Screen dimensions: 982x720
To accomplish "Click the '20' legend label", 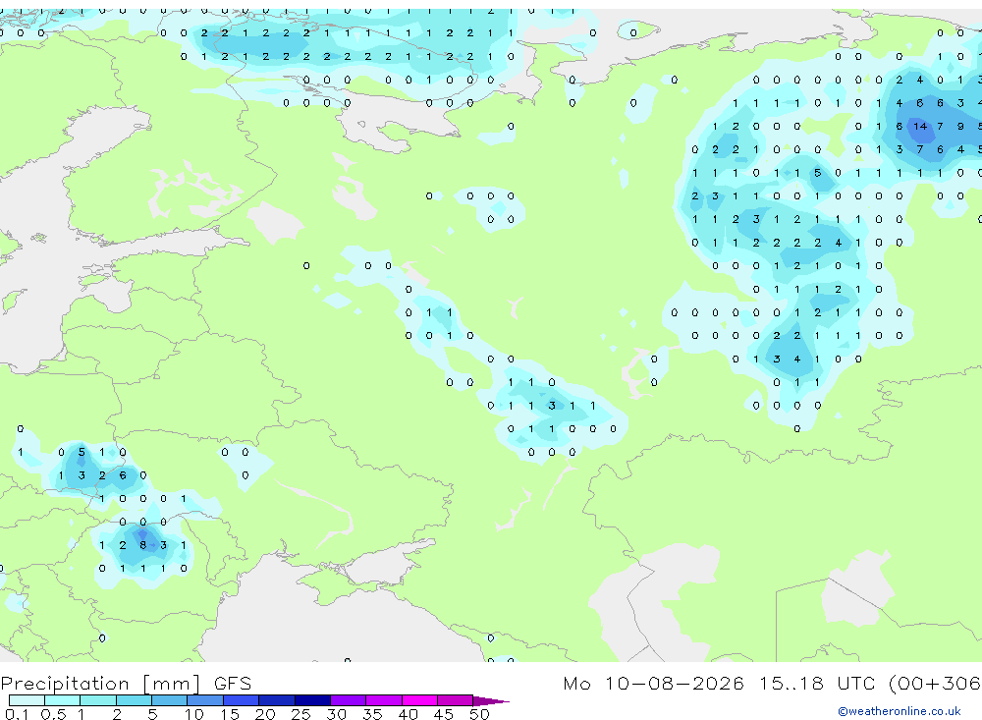I will [265, 714].
